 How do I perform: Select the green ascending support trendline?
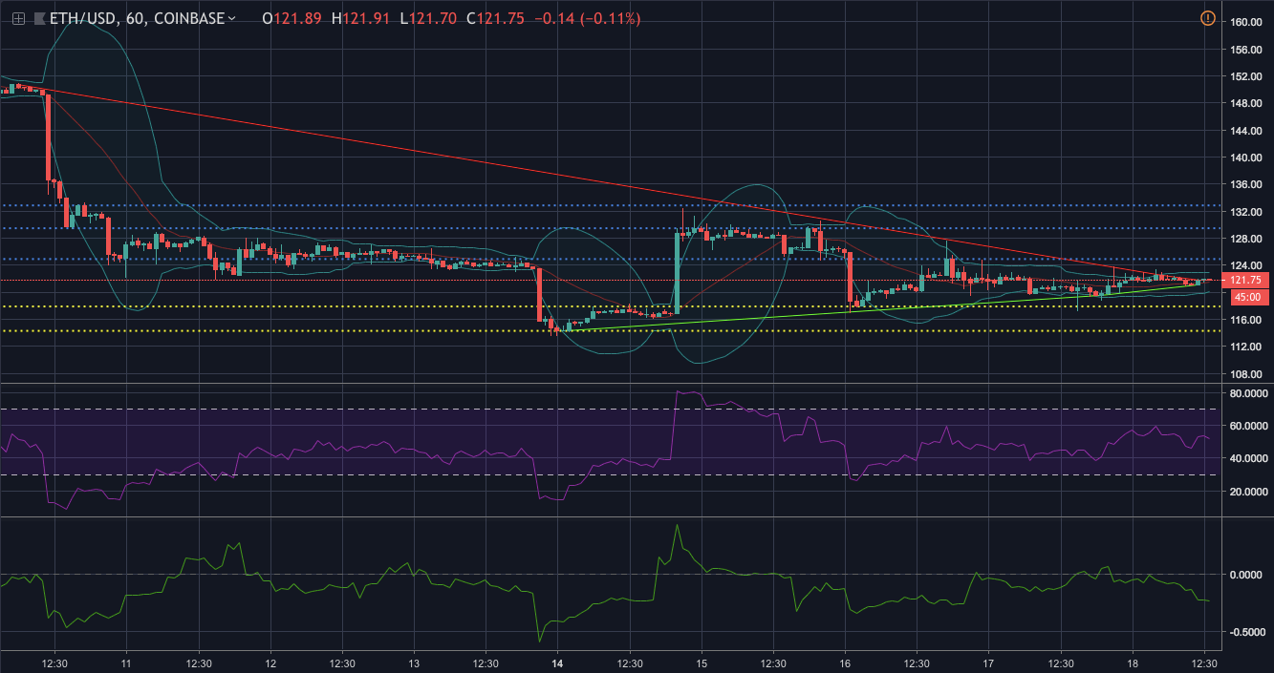765,315
